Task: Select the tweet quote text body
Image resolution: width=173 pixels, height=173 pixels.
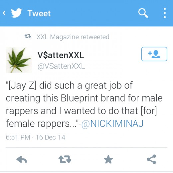Action: (x=84, y=104)
